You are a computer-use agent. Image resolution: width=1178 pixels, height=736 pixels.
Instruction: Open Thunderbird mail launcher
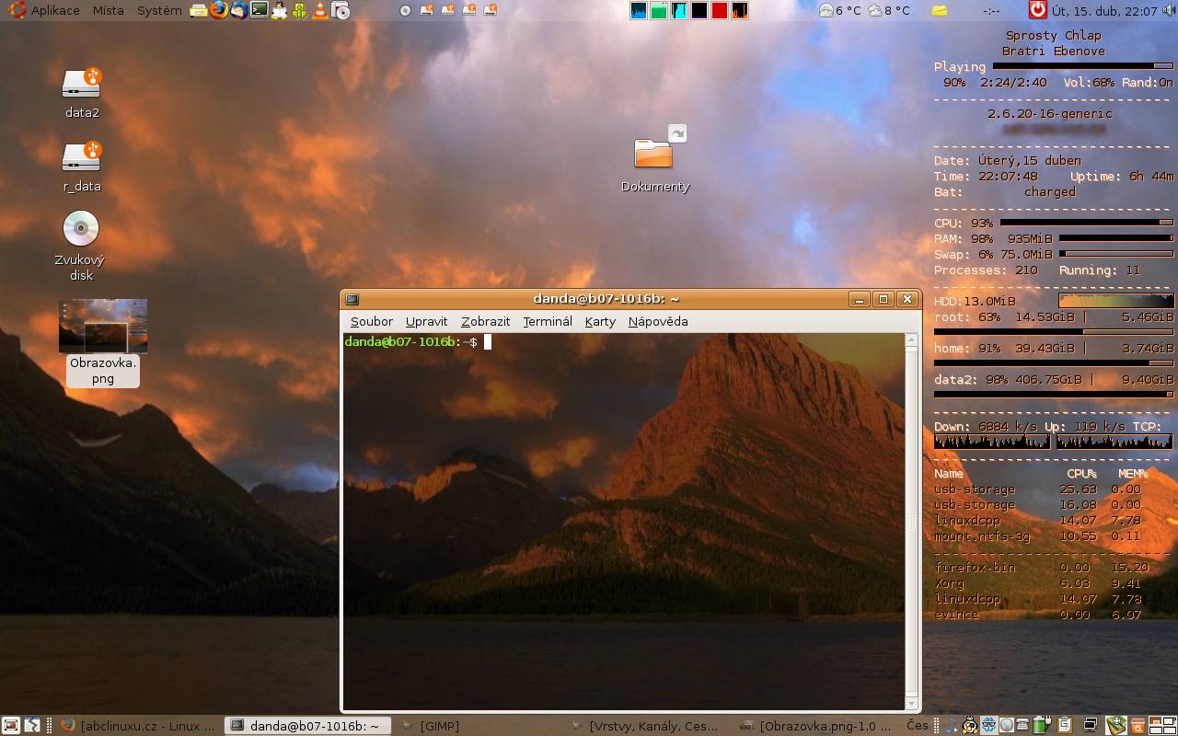[238, 10]
